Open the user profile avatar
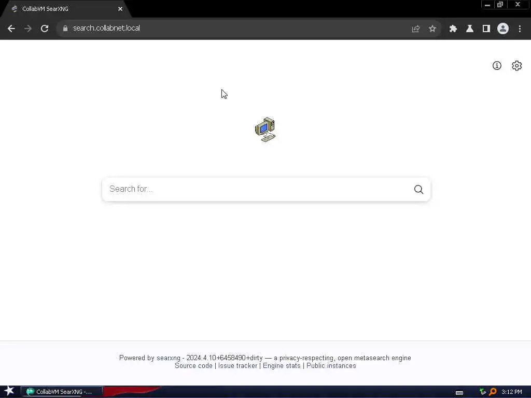The image size is (531, 398). click(503, 29)
